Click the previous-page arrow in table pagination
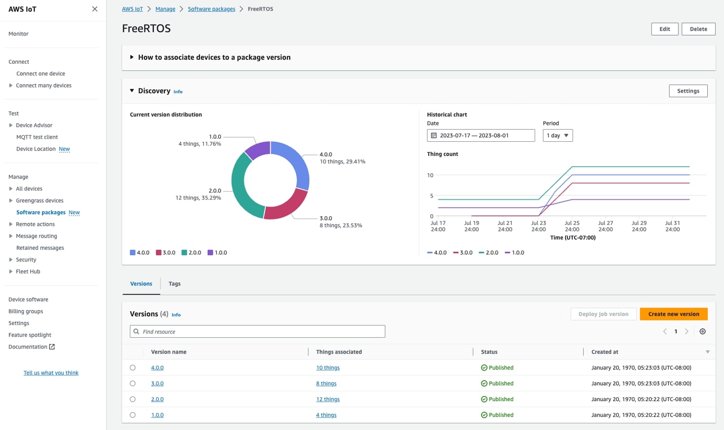This screenshot has height=430, width=724. [665, 331]
